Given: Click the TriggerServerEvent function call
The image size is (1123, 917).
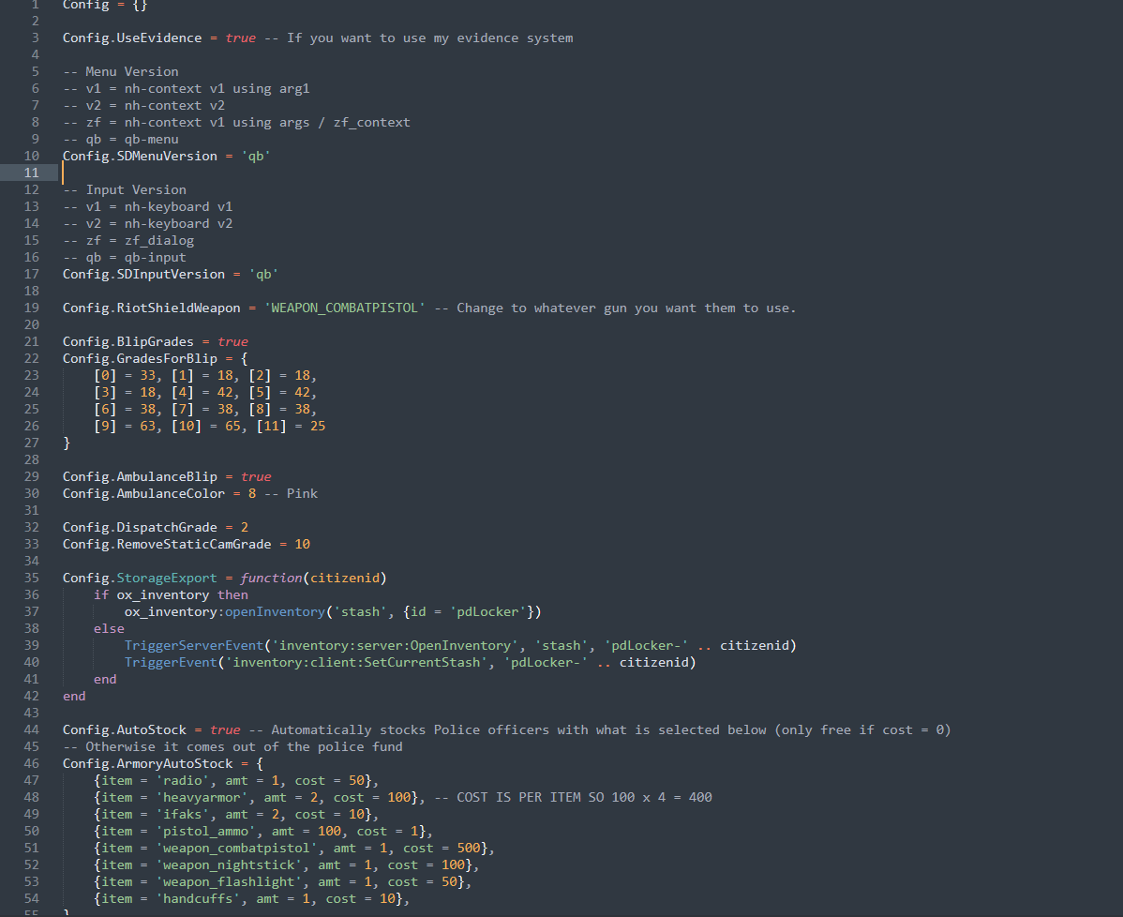Looking at the screenshot, I should [193, 645].
